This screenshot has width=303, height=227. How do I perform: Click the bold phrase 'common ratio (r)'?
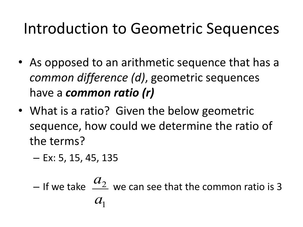point(110,93)
